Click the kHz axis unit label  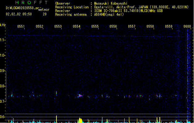[3, 25]
